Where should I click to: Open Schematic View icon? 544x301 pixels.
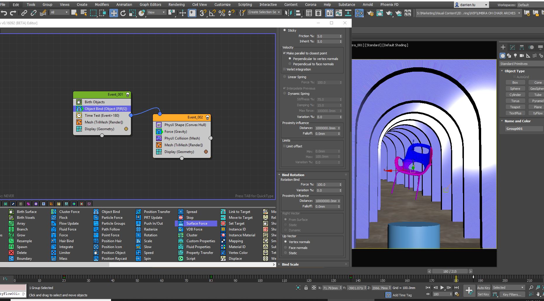359,13
